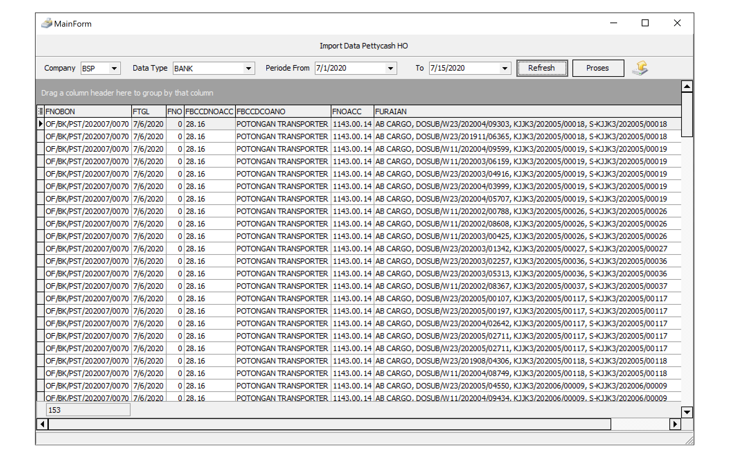Click the horizontal scrollbar left arrow
Screen dimensions: 730x464
42,424
